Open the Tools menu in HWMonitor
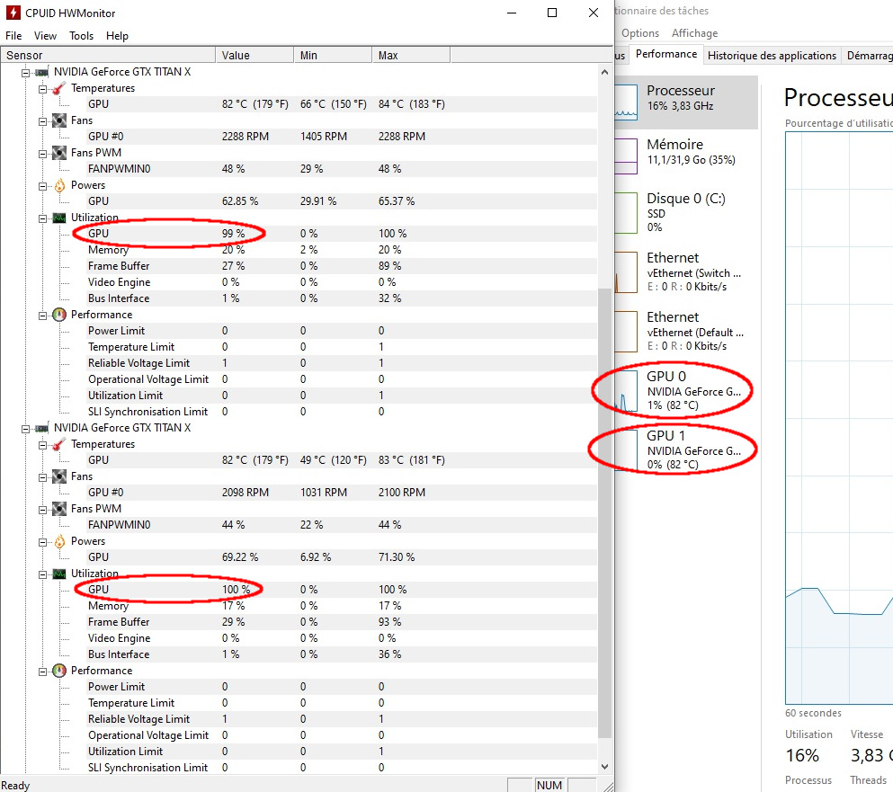893x792 pixels. (x=82, y=36)
